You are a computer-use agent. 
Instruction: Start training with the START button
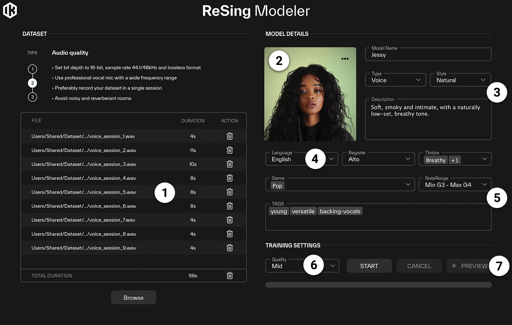click(x=369, y=266)
